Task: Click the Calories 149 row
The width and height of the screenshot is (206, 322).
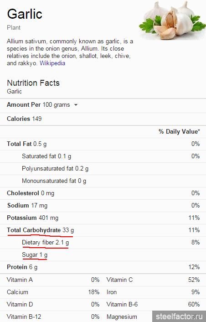Action: [x=103, y=119]
